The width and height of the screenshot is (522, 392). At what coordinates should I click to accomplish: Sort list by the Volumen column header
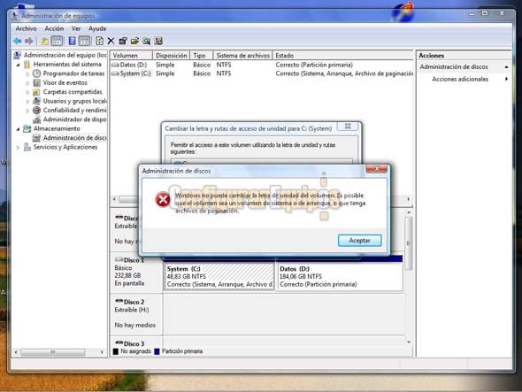(x=131, y=55)
